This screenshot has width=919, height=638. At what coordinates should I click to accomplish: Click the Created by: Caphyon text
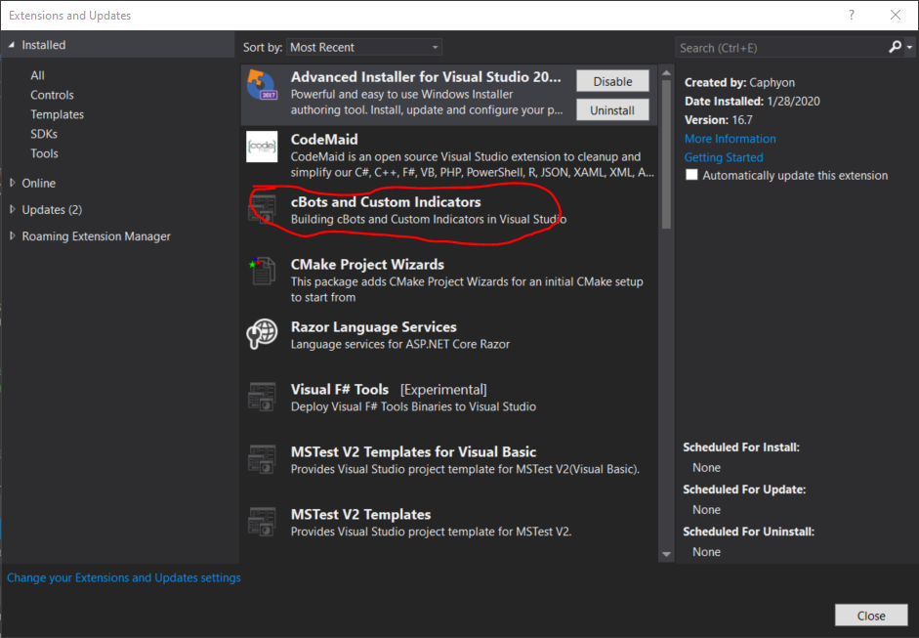click(739, 82)
